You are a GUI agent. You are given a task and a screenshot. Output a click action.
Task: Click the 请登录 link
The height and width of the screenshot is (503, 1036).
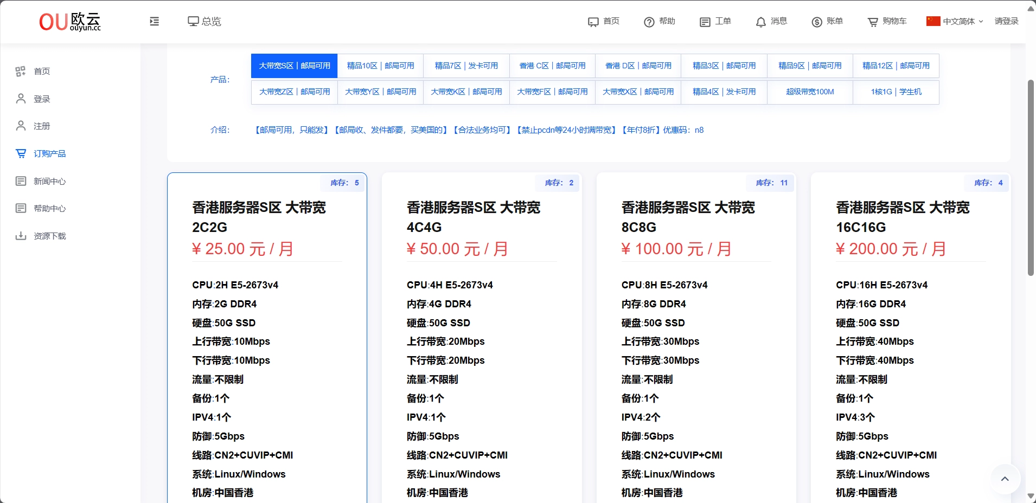pos(1006,21)
